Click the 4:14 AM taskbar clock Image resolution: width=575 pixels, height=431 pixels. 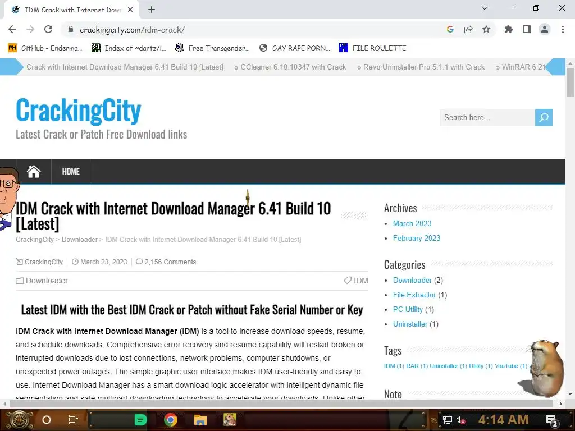tap(504, 420)
